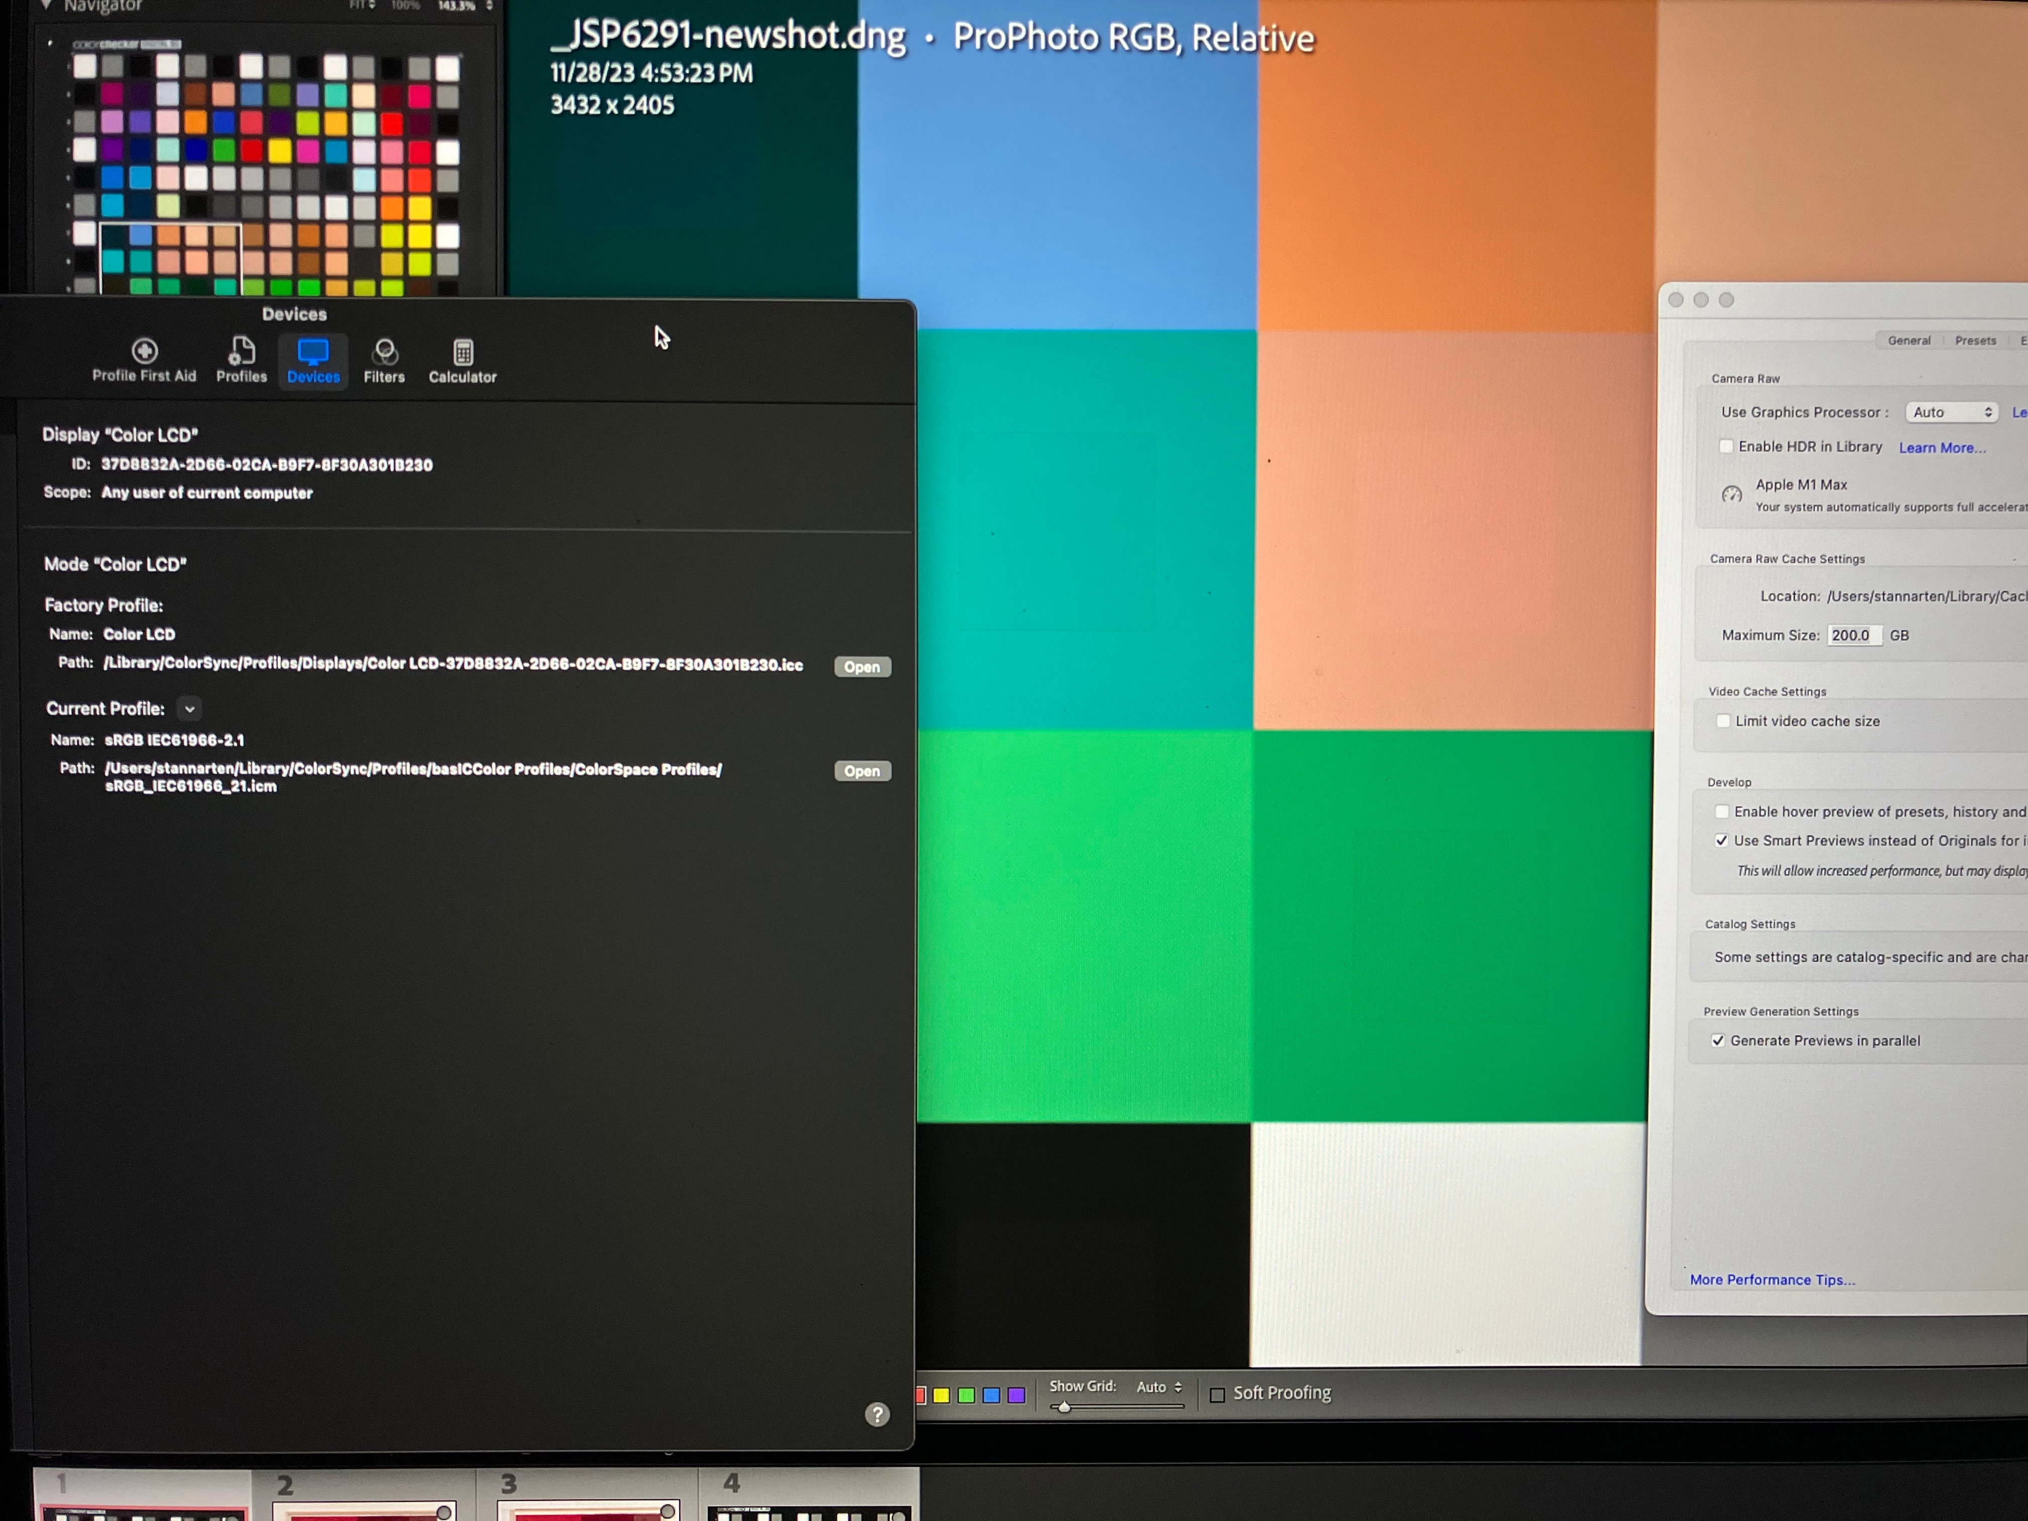Enable Limit video cache size
The width and height of the screenshot is (2028, 1521).
click(1723, 722)
